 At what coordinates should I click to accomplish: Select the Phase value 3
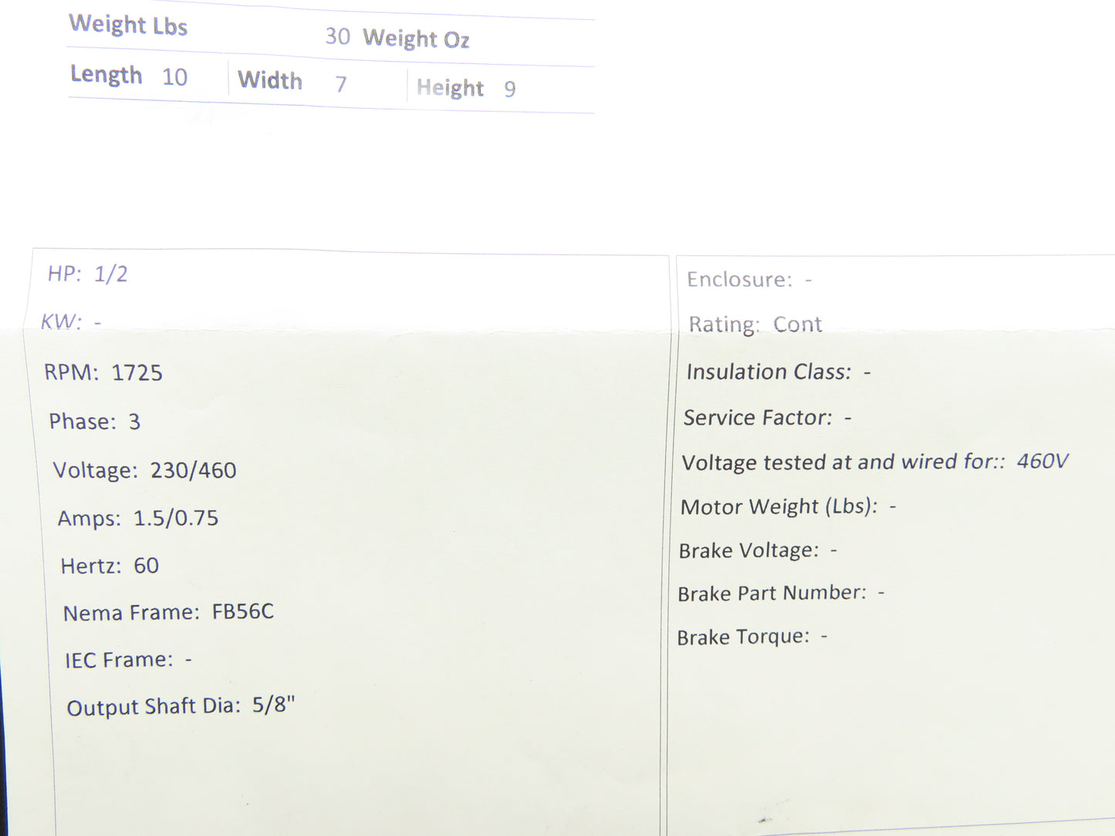pyautogui.click(x=134, y=422)
